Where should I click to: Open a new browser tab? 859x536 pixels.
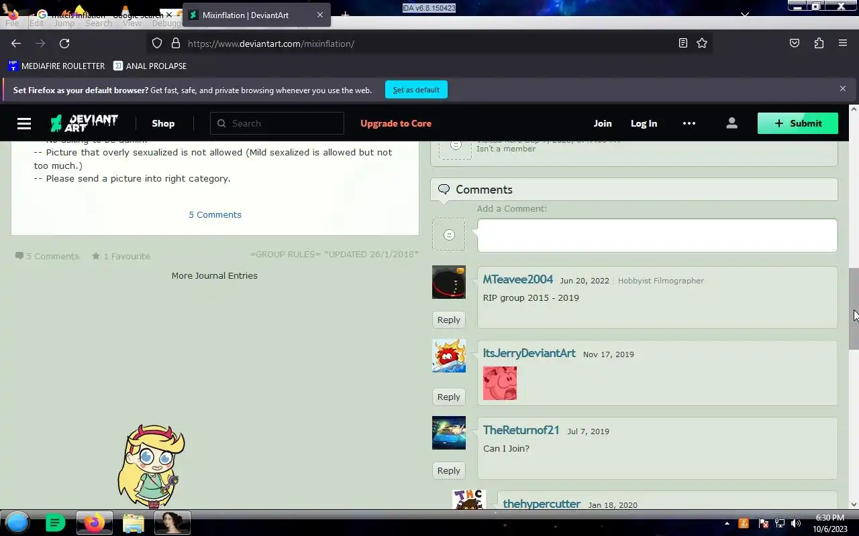tap(345, 15)
